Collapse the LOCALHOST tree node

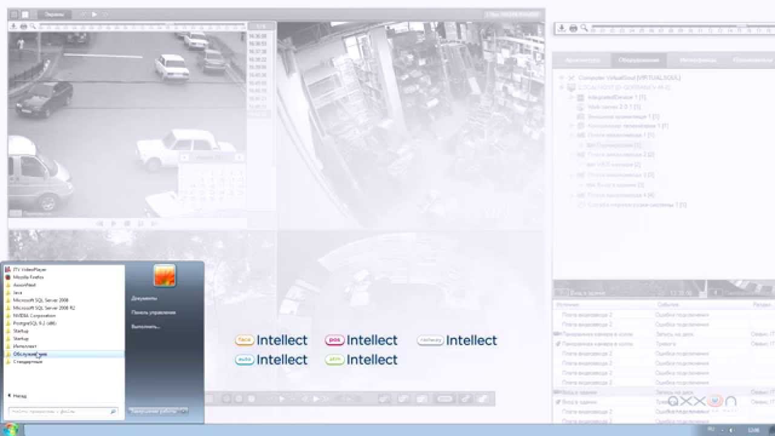click(561, 88)
